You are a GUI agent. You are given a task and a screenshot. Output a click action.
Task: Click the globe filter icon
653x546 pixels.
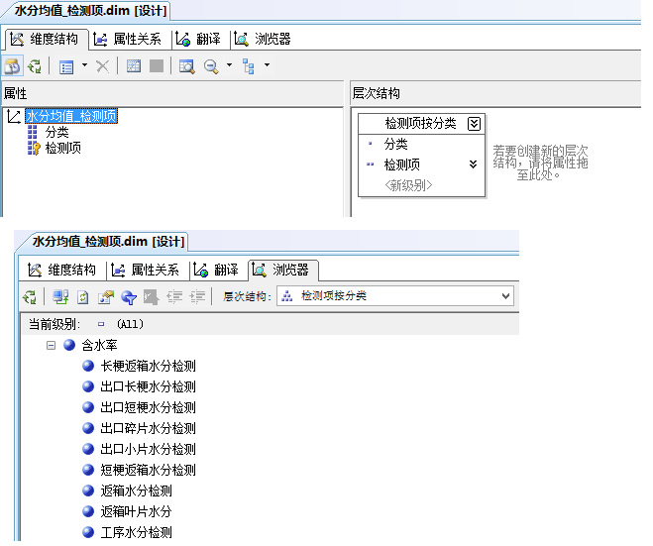click(x=129, y=297)
